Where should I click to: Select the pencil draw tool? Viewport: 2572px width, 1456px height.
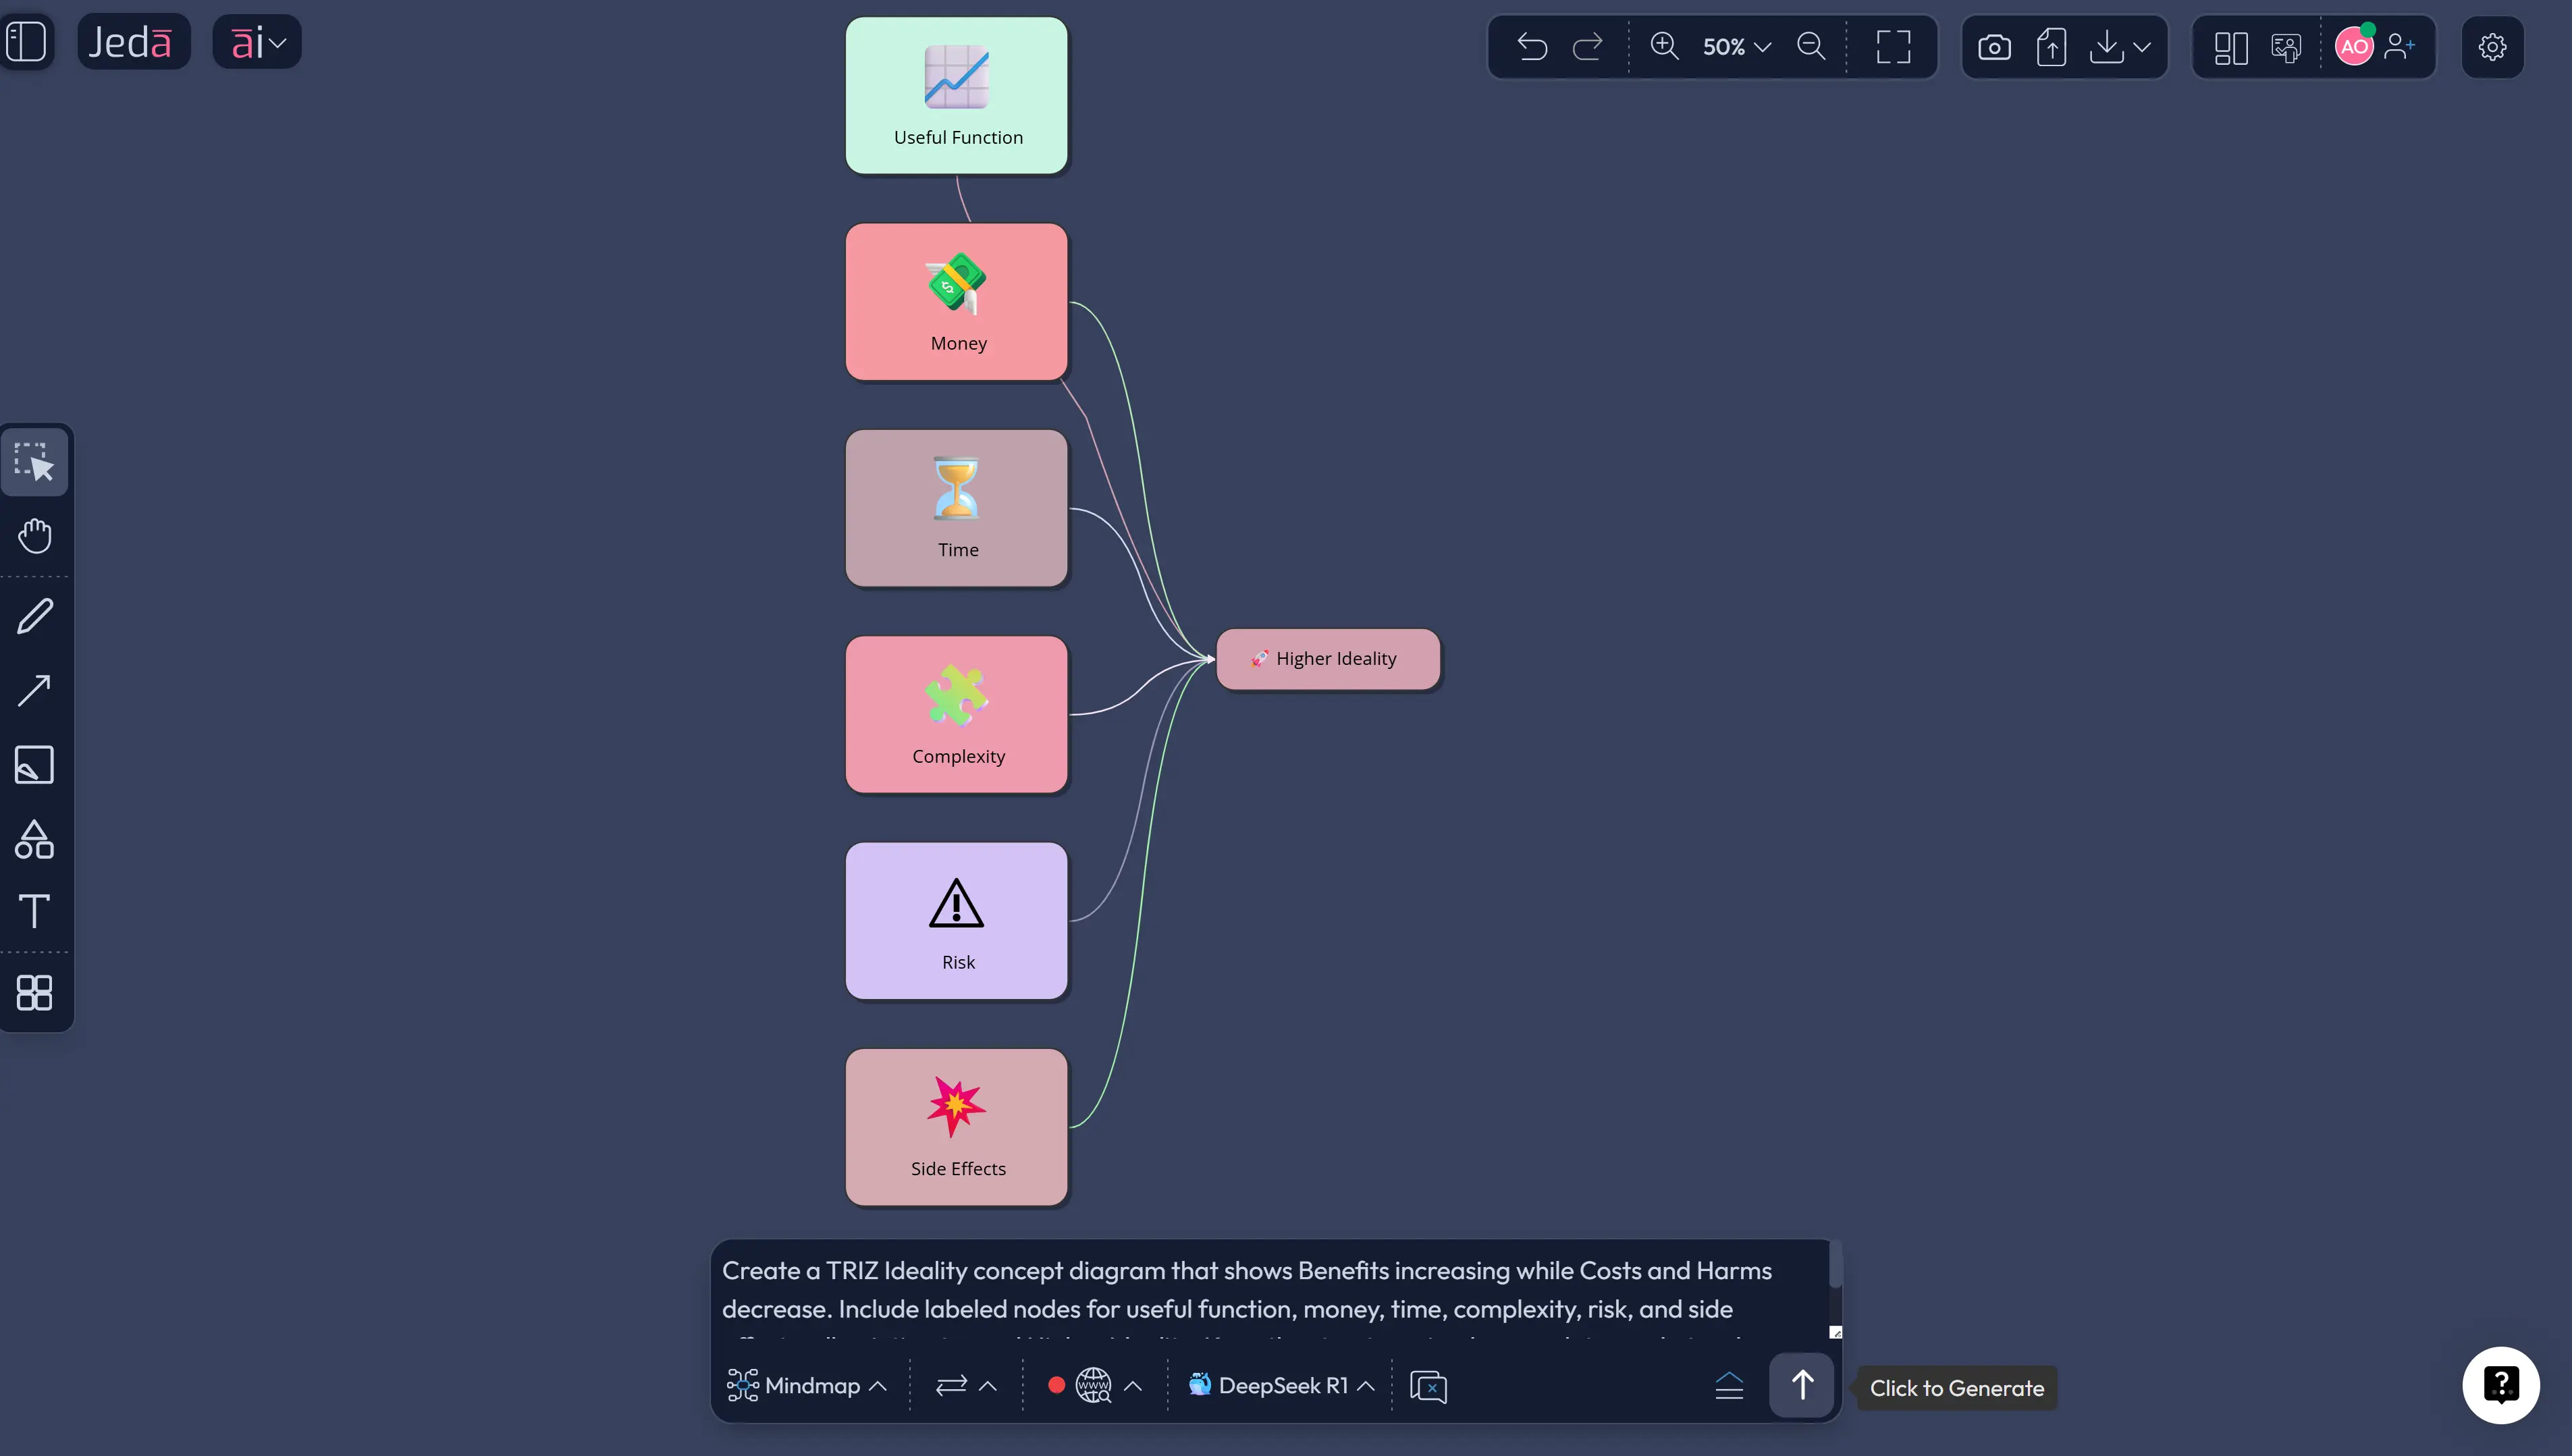35,616
